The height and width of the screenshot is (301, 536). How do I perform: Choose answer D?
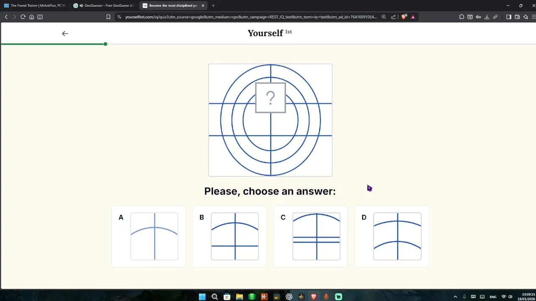tap(392, 236)
